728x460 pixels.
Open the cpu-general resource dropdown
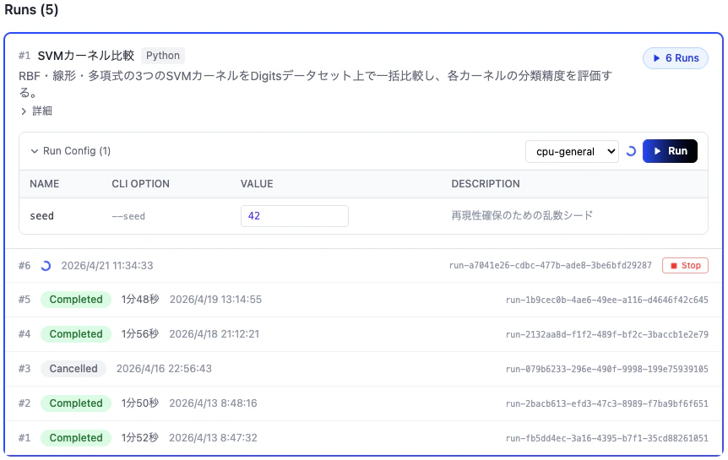pos(572,151)
